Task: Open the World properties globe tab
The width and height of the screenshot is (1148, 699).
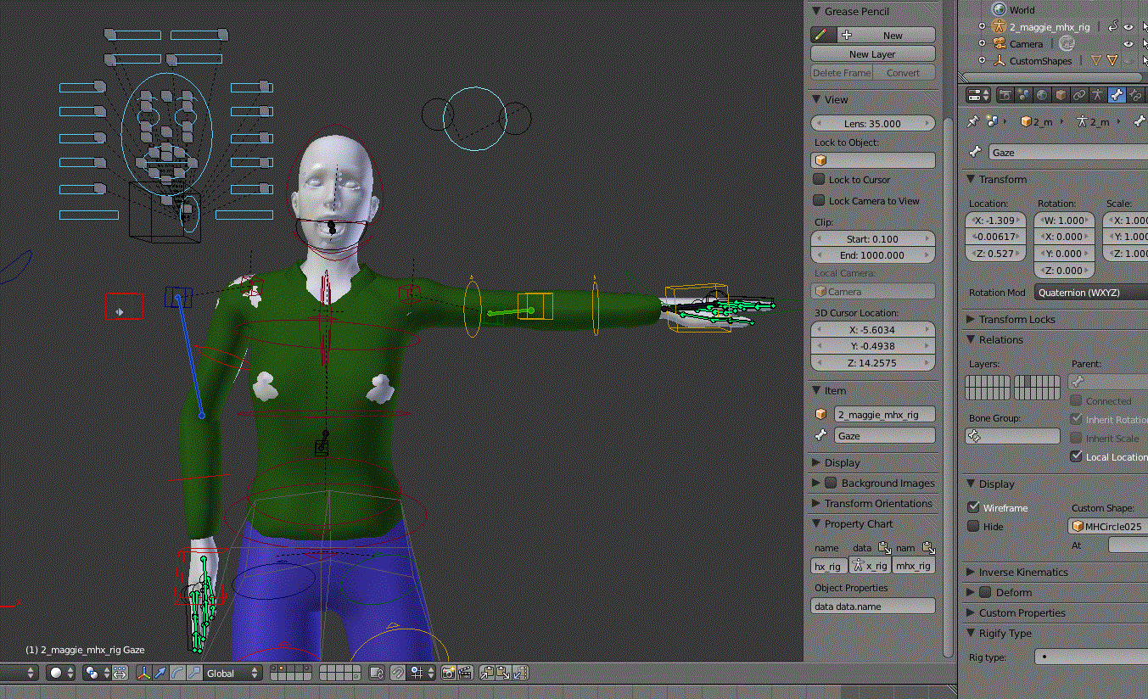Action: click(x=1043, y=95)
